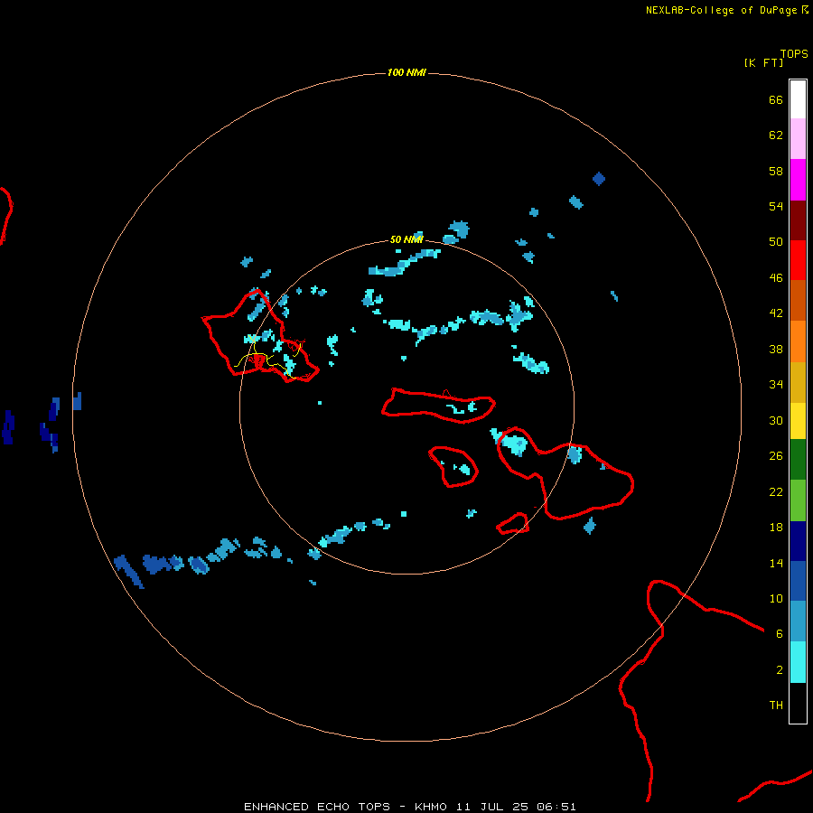The image size is (813, 813).
Task: Click the ENHANCED ECHO TOPS product title
Action: point(317,807)
